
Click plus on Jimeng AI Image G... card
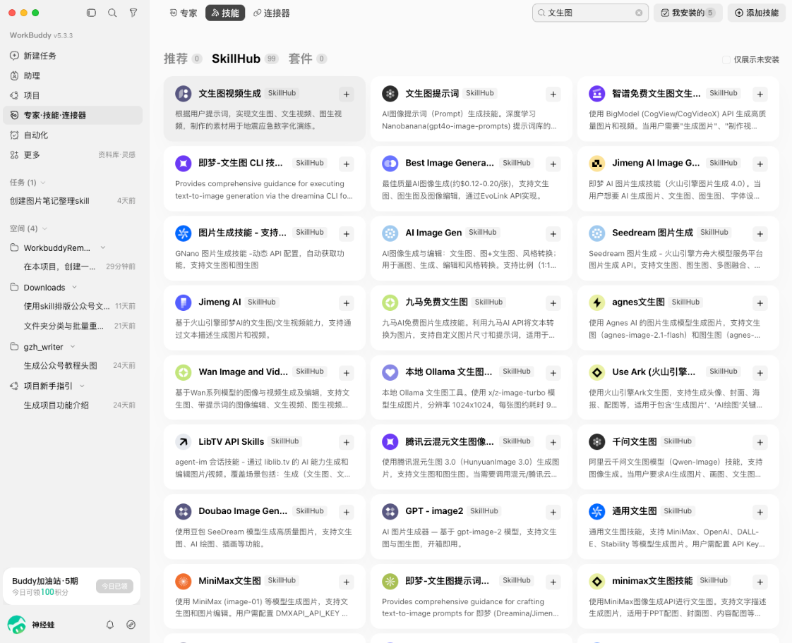pos(760,164)
